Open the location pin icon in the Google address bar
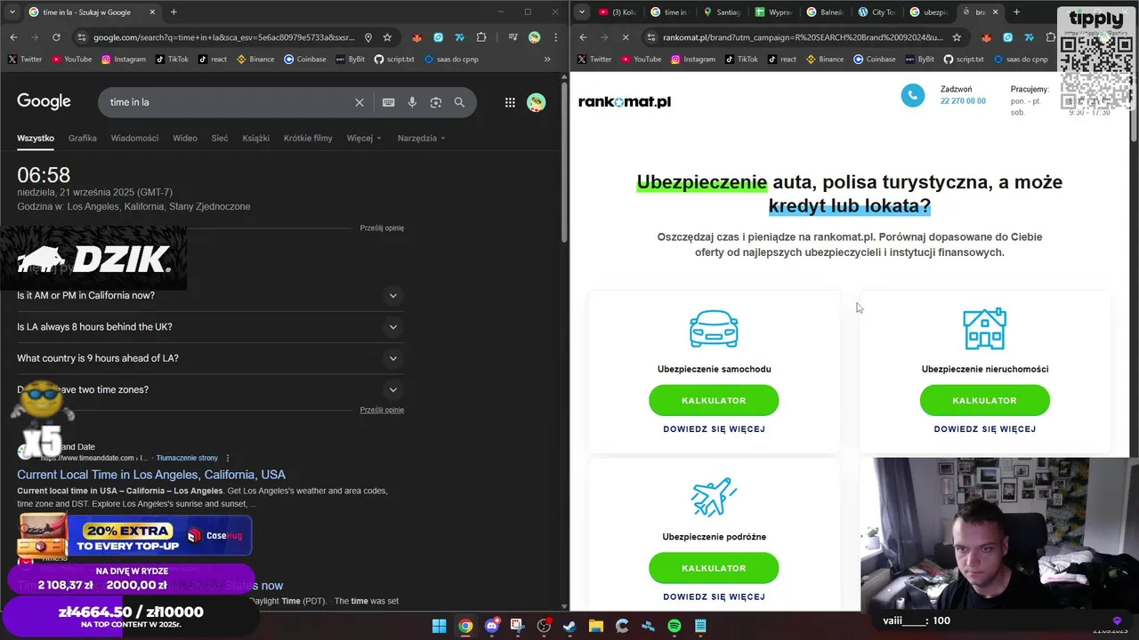Viewport: 1139px width, 640px height. pos(368,37)
